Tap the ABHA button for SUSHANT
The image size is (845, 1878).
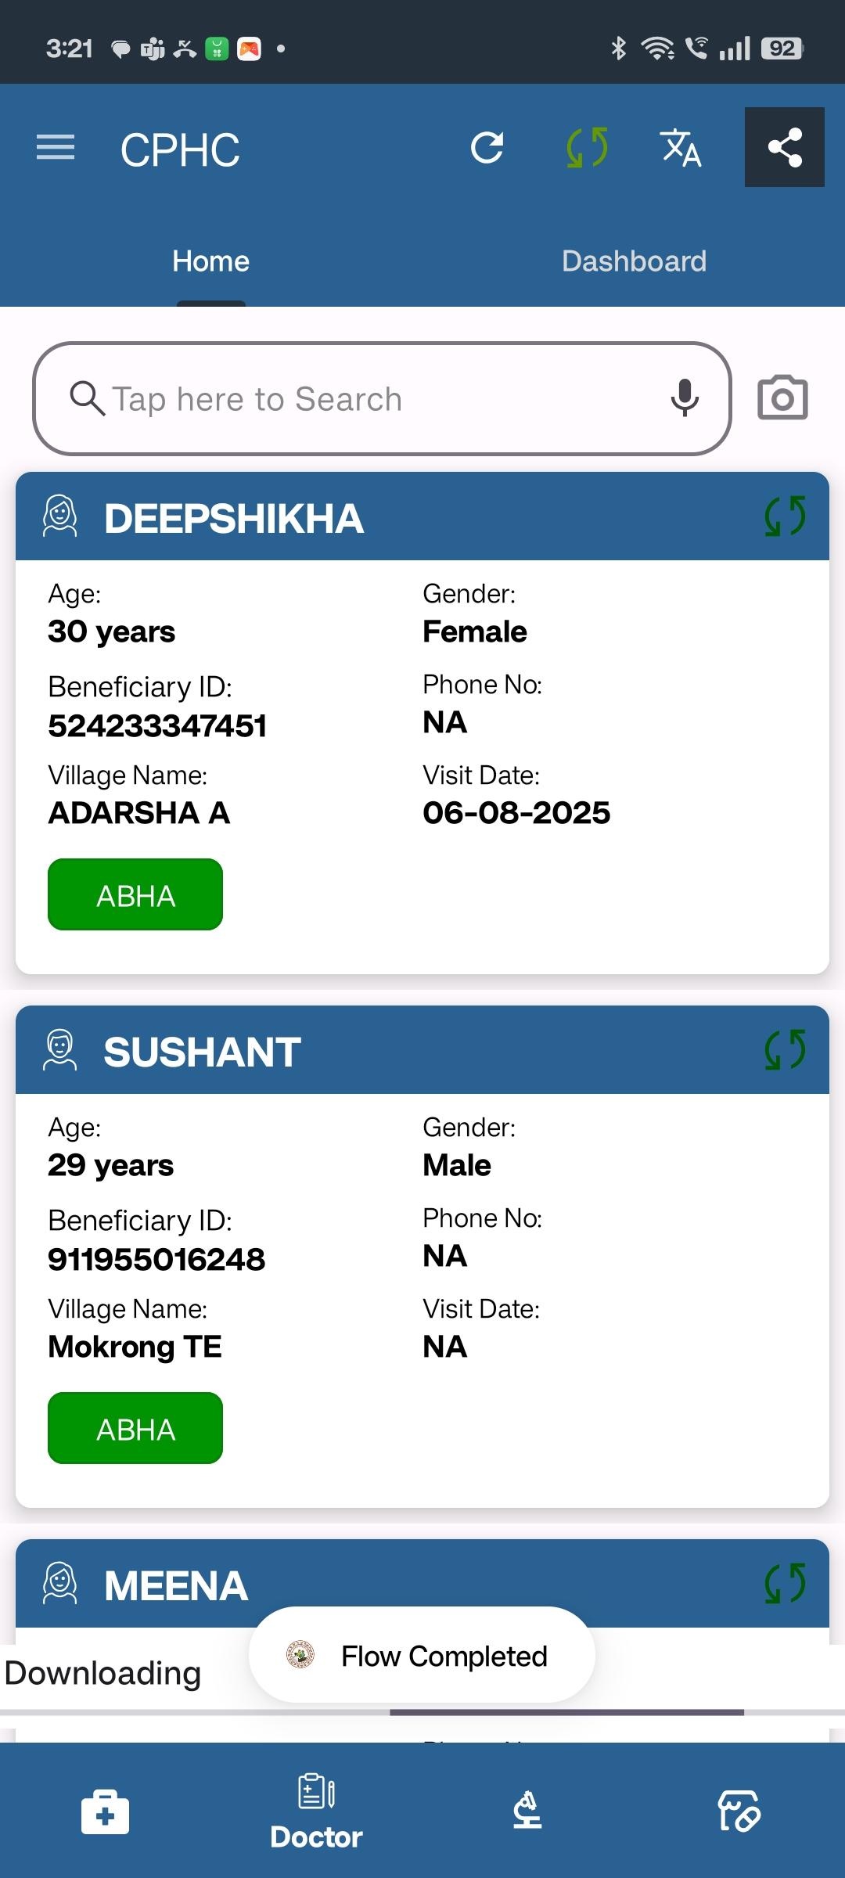[135, 1428]
